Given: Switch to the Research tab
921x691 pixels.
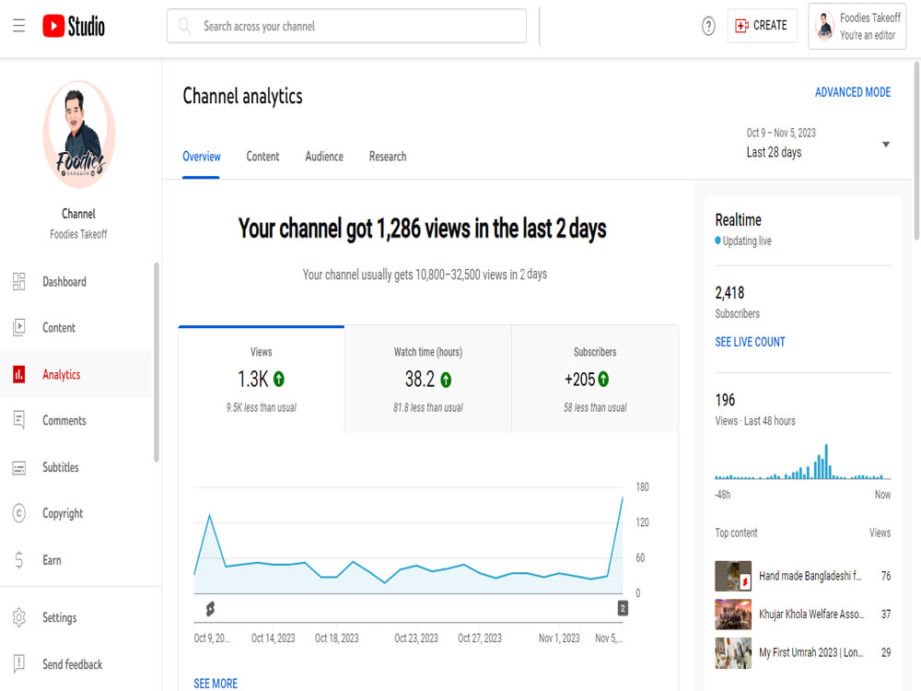Looking at the screenshot, I should pyautogui.click(x=387, y=157).
